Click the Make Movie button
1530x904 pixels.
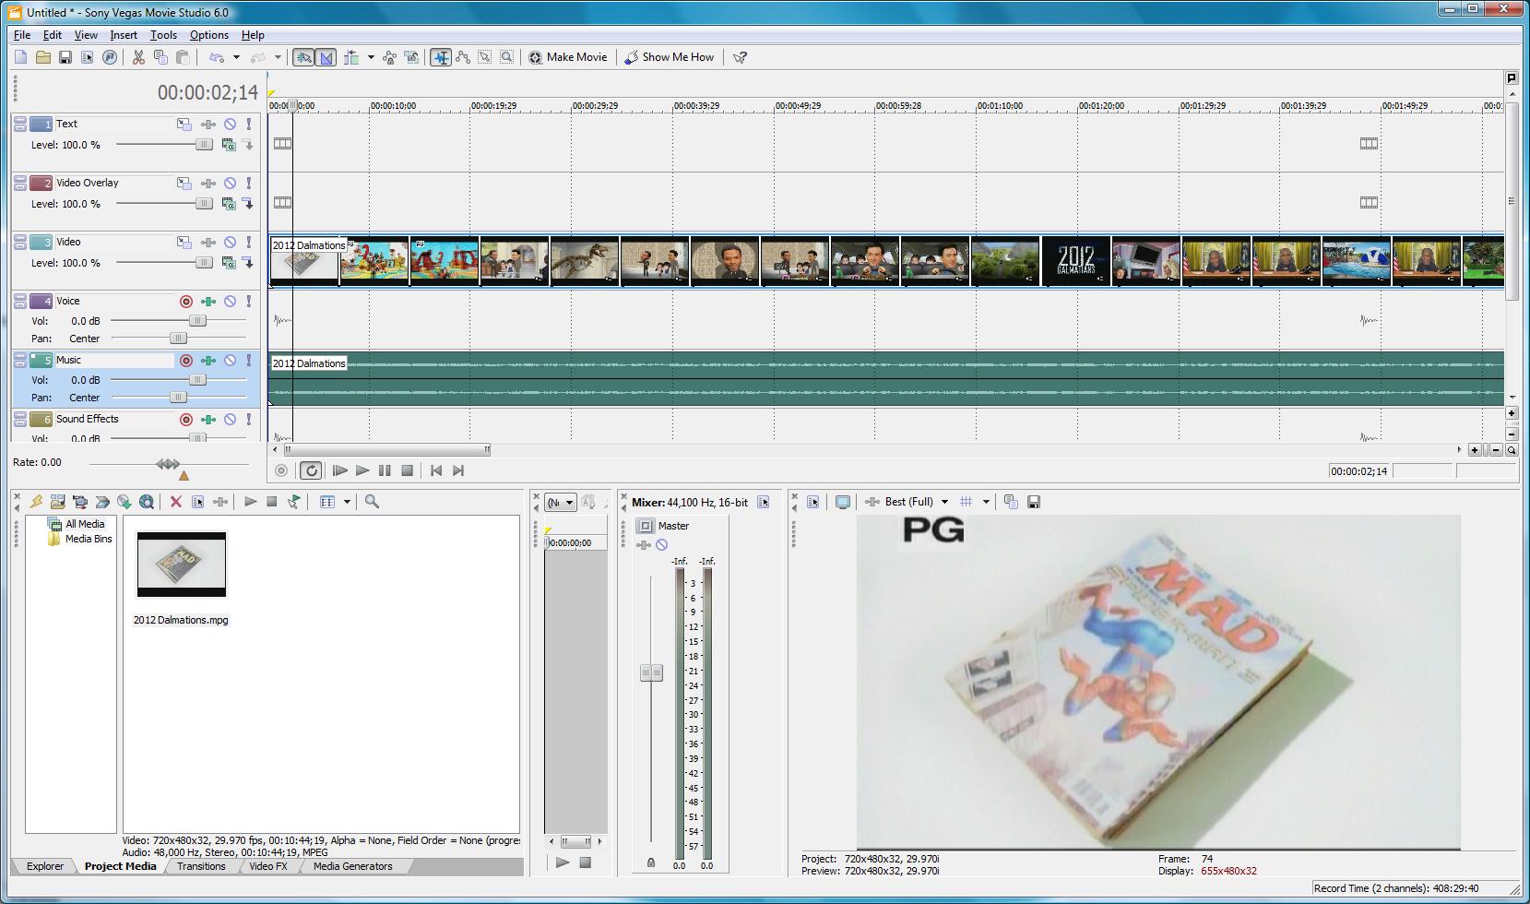pos(568,57)
